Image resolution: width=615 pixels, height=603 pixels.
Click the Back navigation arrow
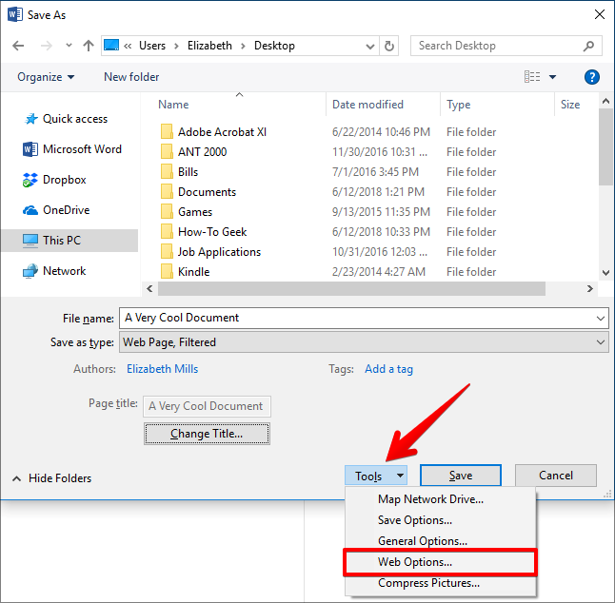19,46
